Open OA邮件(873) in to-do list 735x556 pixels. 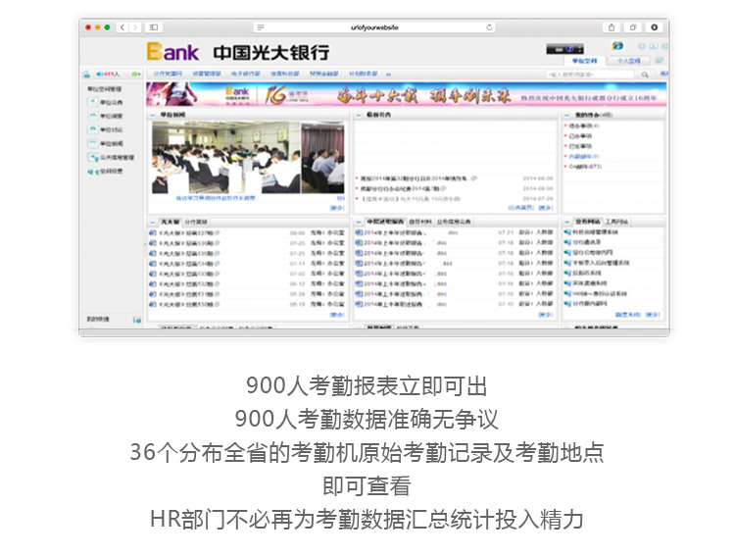[x=585, y=167]
